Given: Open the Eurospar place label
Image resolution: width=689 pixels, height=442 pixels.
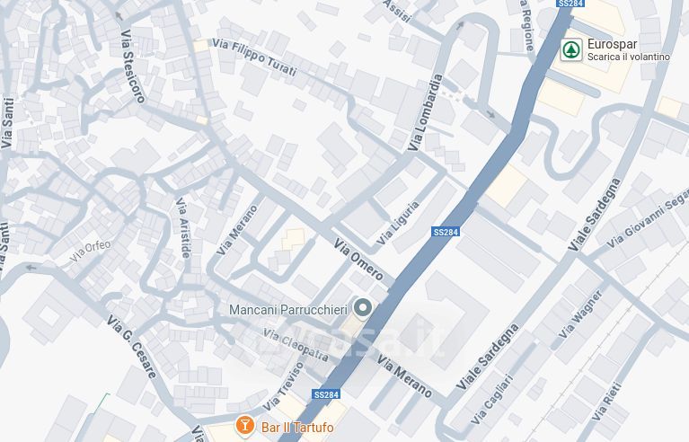Looking at the screenshot, I should [x=612, y=44].
